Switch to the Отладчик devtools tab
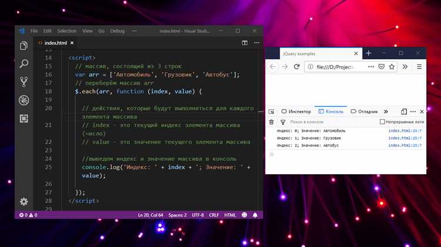Viewport: 441px width, 247px height. [x=364, y=111]
